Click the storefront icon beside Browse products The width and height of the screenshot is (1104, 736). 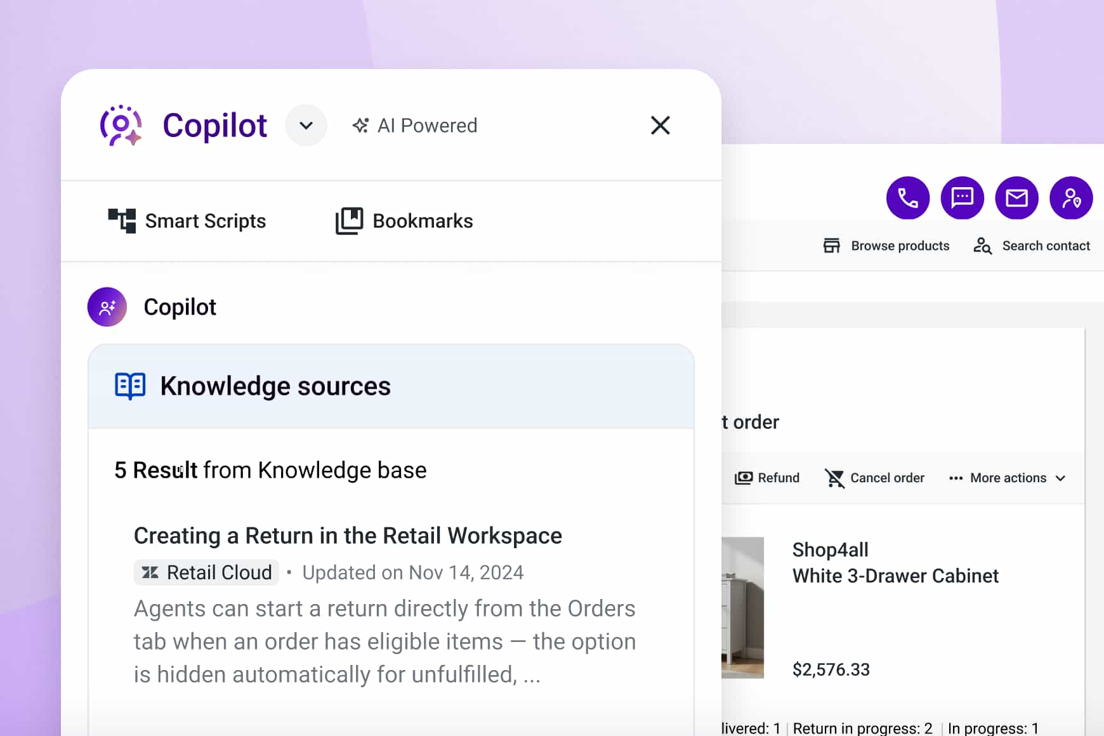click(x=831, y=246)
